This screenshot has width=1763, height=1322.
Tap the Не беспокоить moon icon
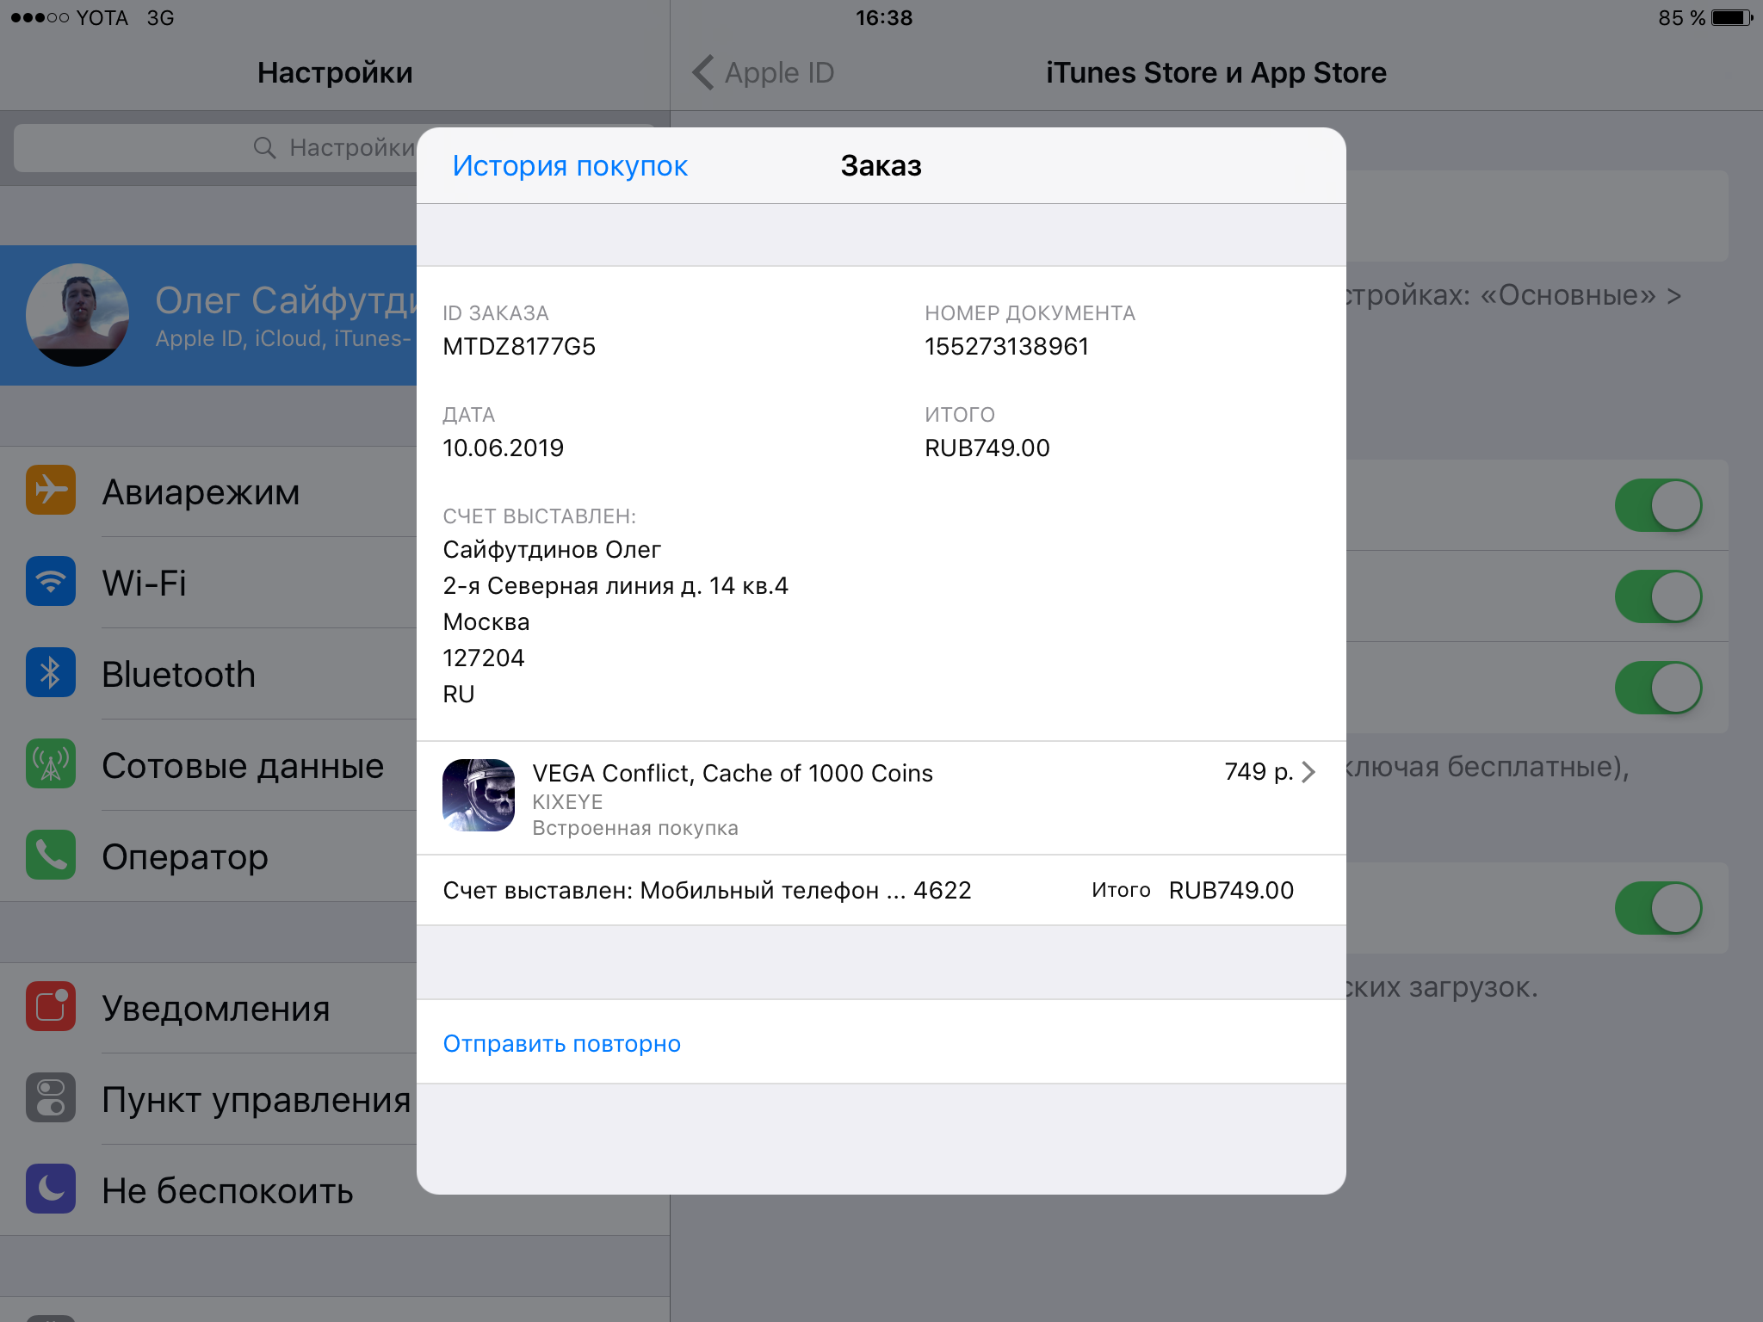pos(51,1189)
